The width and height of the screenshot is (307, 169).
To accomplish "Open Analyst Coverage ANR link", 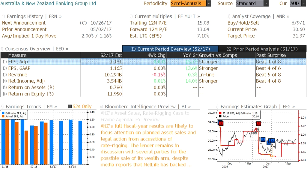I will (x=261, y=17).
